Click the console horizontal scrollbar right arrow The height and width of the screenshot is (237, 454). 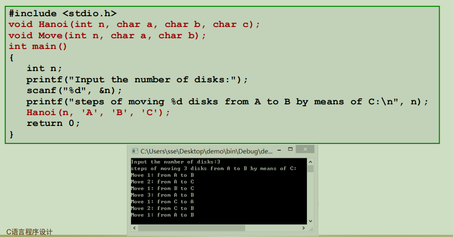click(x=303, y=228)
